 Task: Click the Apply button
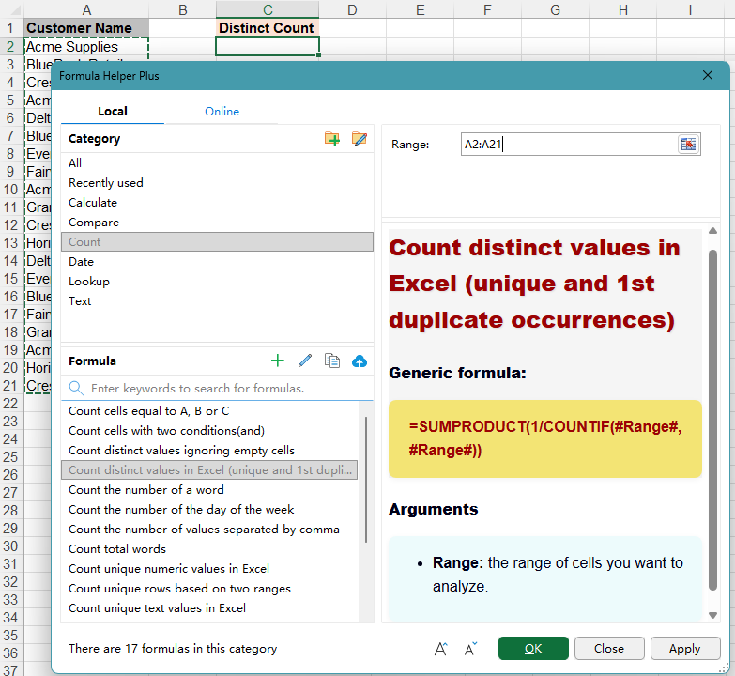coord(685,649)
